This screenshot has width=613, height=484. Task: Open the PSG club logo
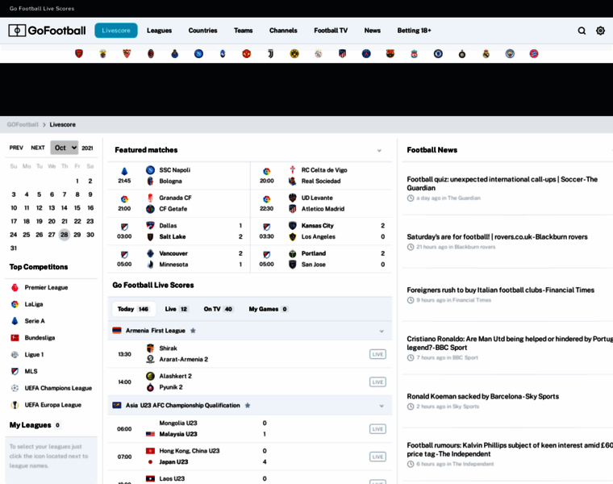pos(366,53)
